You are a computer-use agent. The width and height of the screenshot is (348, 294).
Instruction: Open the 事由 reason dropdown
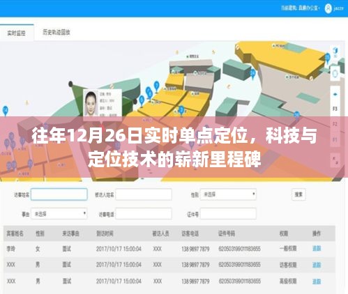59,214
